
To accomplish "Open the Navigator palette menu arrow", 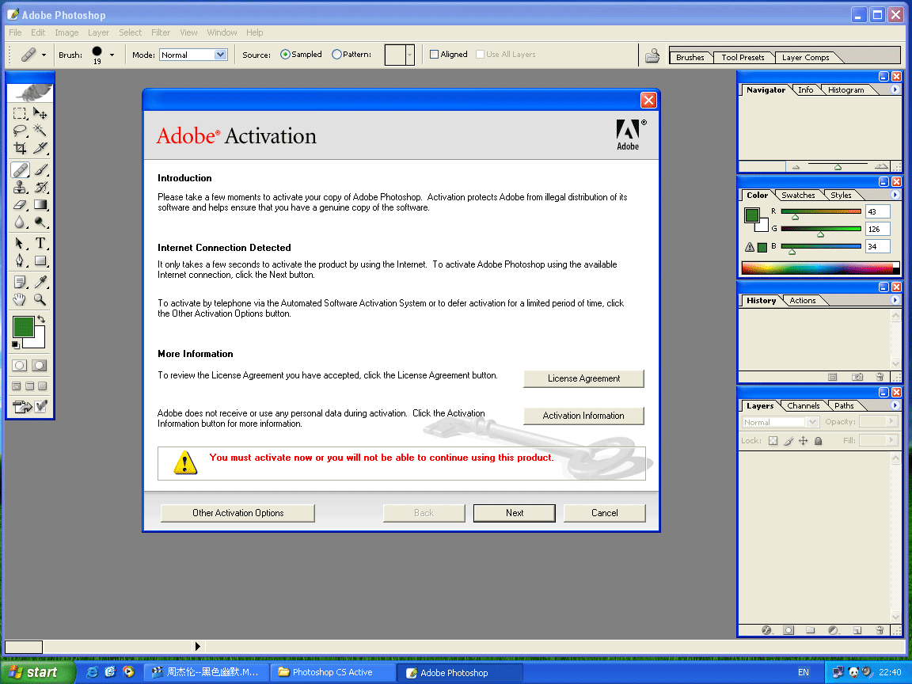I will tap(895, 89).
